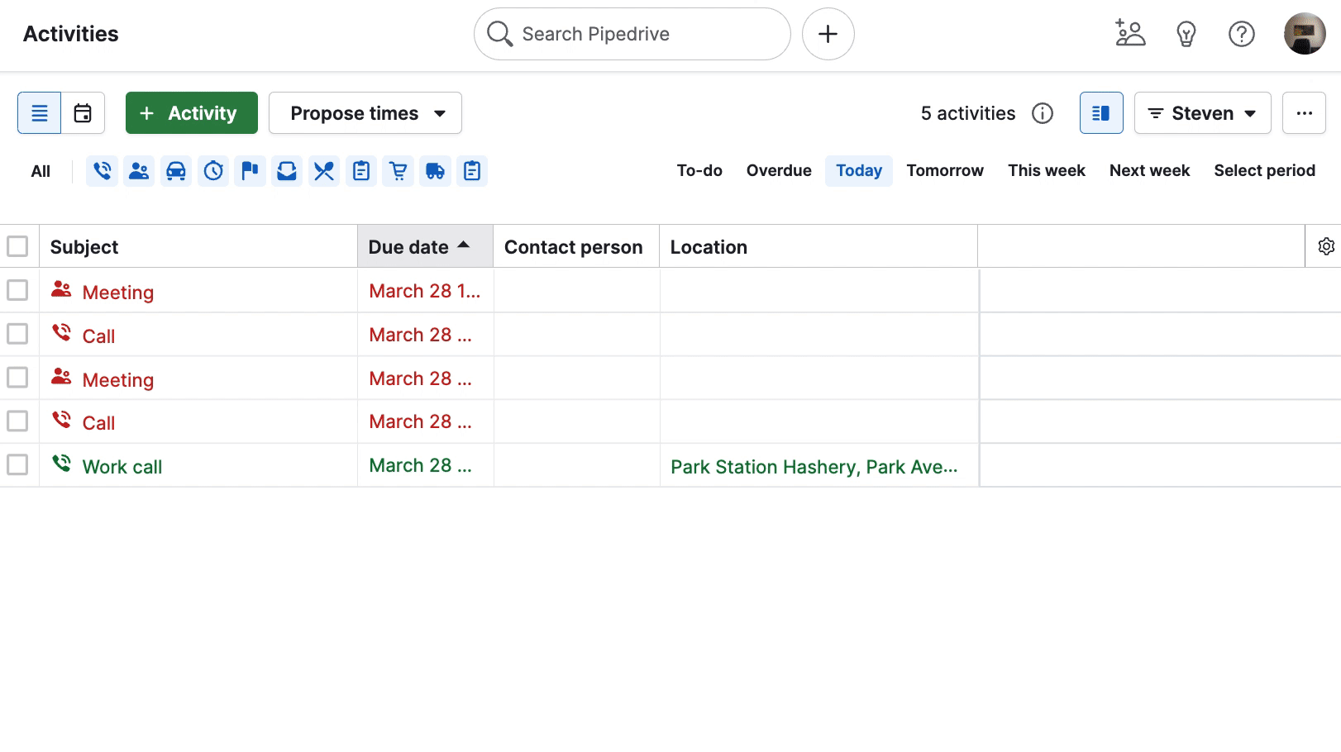Open the Steven filter dropdown
The image size is (1341, 752).
point(1202,112)
